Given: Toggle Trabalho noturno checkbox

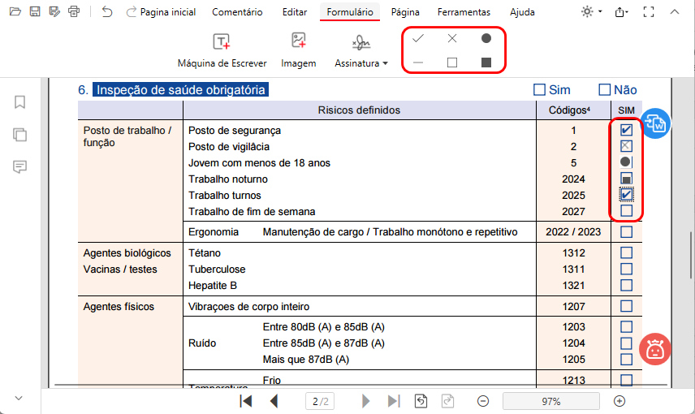Looking at the screenshot, I should coord(626,179).
